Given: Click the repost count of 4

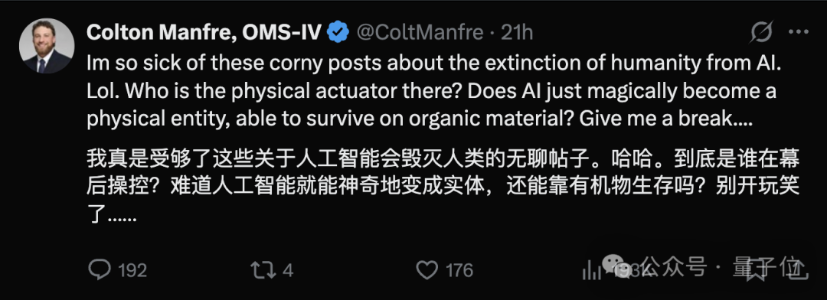Looking at the screenshot, I should (287, 271).
